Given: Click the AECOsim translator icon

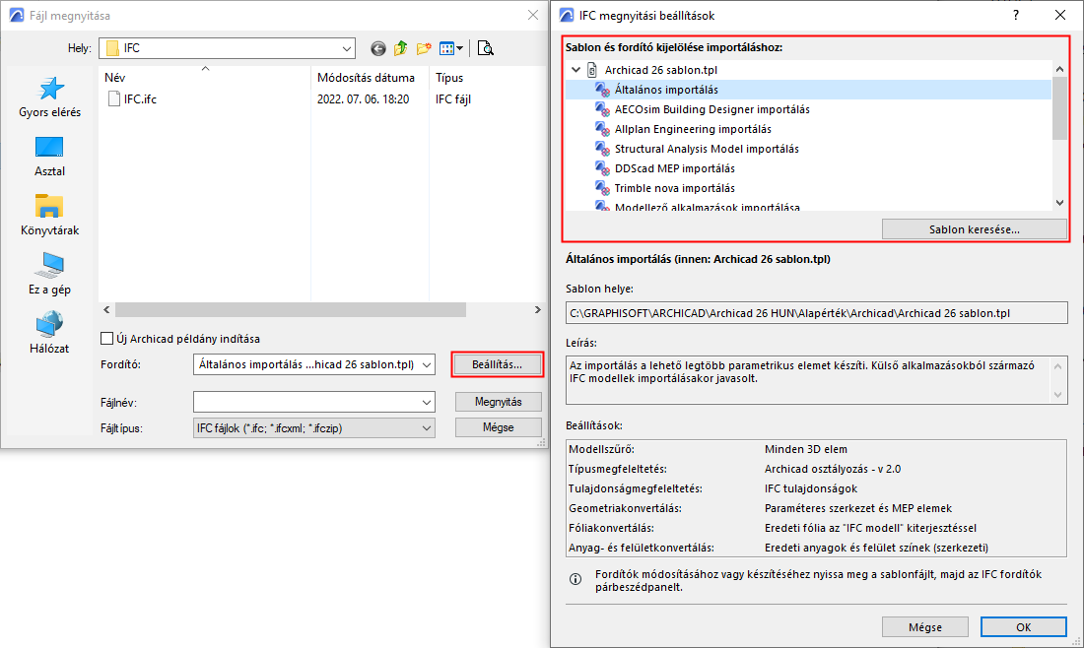Looking at the screenshot, I should [602, 109].
